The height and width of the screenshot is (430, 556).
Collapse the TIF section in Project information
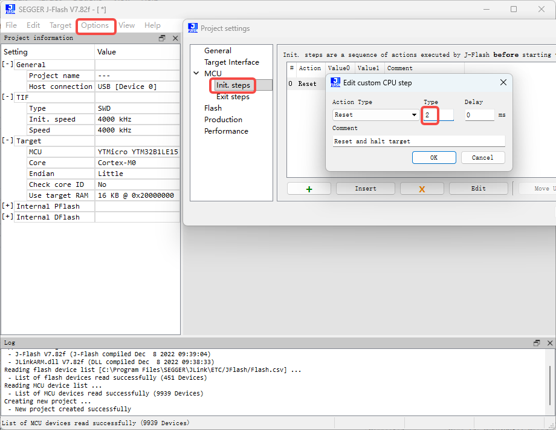pyautogui.click(x=7, y=97)
